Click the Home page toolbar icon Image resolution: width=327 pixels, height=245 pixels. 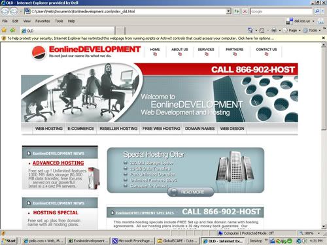[250, 30]
